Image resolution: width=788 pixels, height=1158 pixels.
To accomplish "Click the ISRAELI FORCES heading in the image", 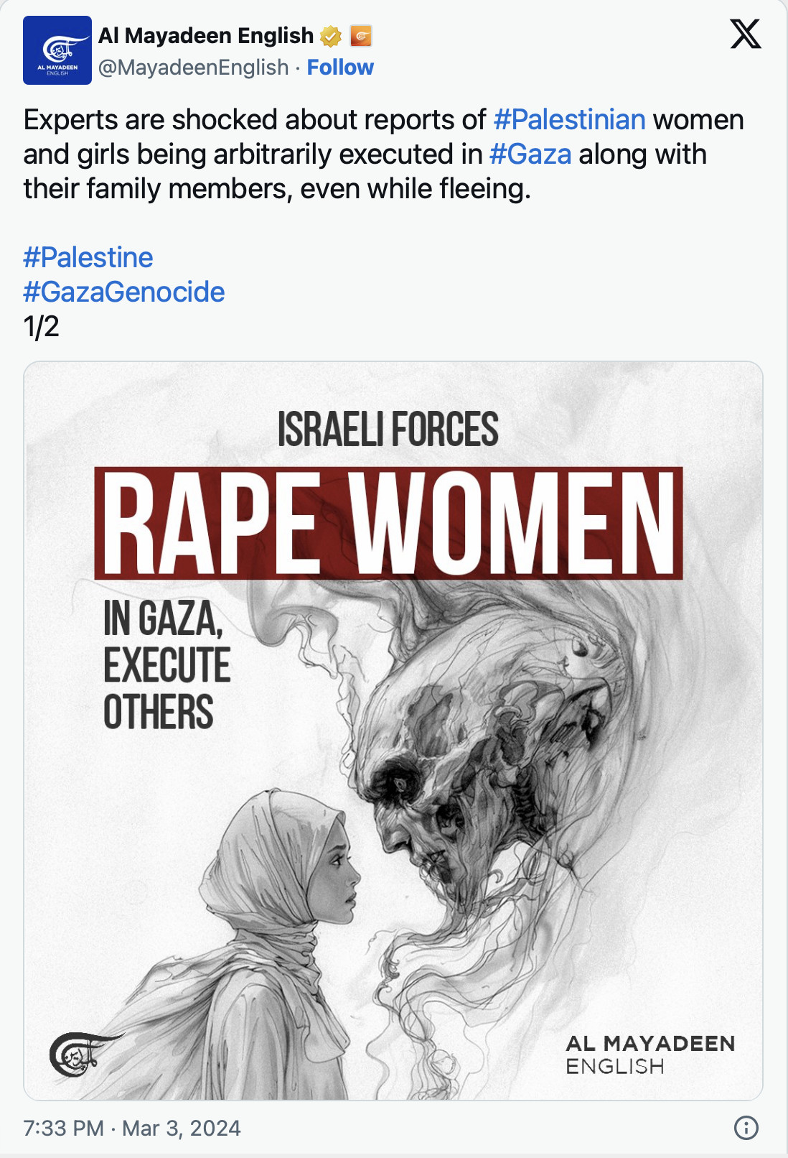I will (388, 430).
